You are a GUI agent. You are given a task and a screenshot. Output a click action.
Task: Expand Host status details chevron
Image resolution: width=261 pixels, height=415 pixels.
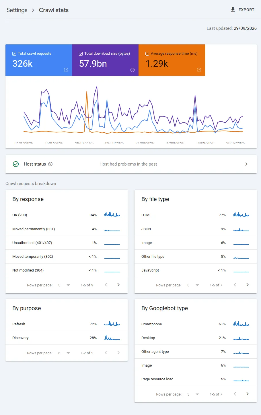click(246, 164)
